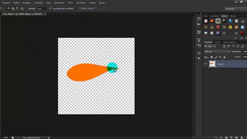This screenshot has width=247, height=139.
Task: Select Add to Selection mode icon
Action: 13,8
